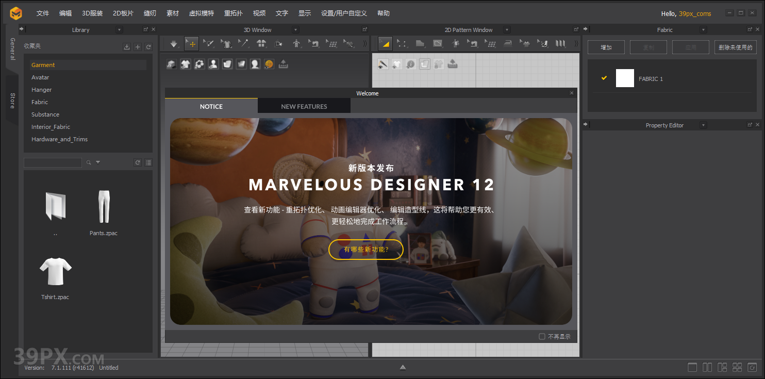The width and height of the screenshot is (765, 379).
Task: Open the Property Editor title dropdown
Action: pos(703,125)
